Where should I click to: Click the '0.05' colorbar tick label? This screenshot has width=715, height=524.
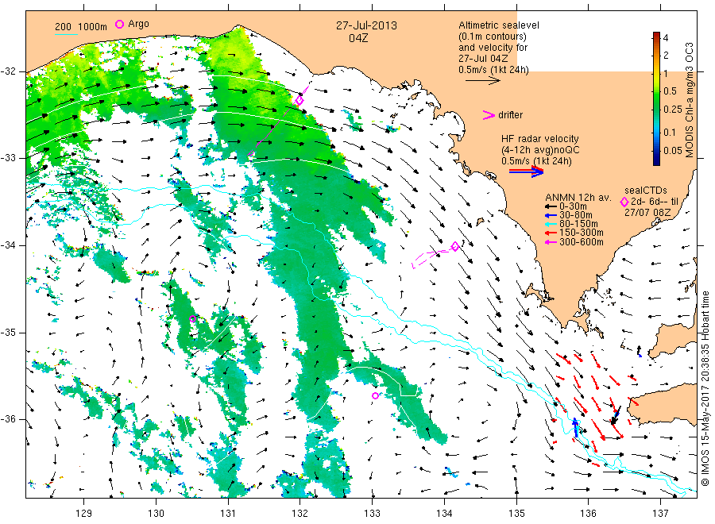pos(673,150)
